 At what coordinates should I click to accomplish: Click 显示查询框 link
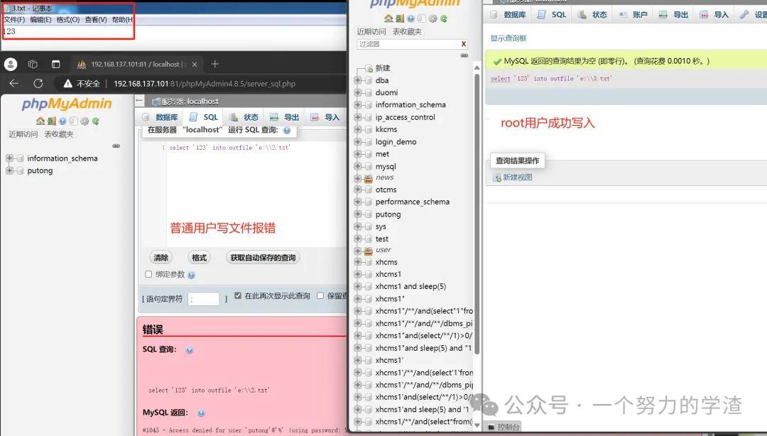tap(508, 38)
